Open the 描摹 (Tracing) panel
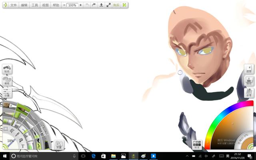 249,81
